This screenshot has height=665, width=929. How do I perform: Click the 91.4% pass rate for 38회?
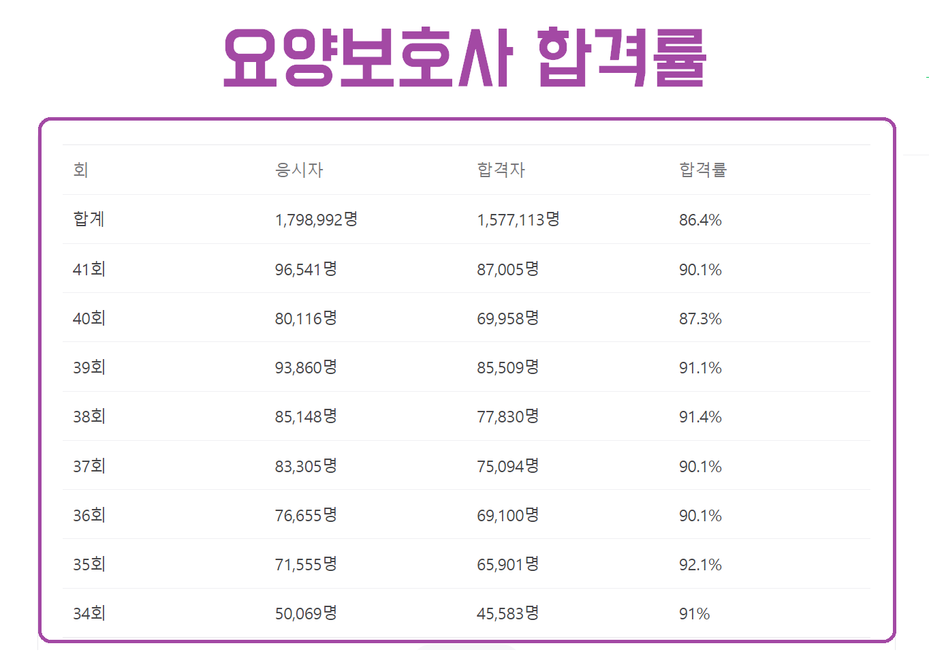700,417
